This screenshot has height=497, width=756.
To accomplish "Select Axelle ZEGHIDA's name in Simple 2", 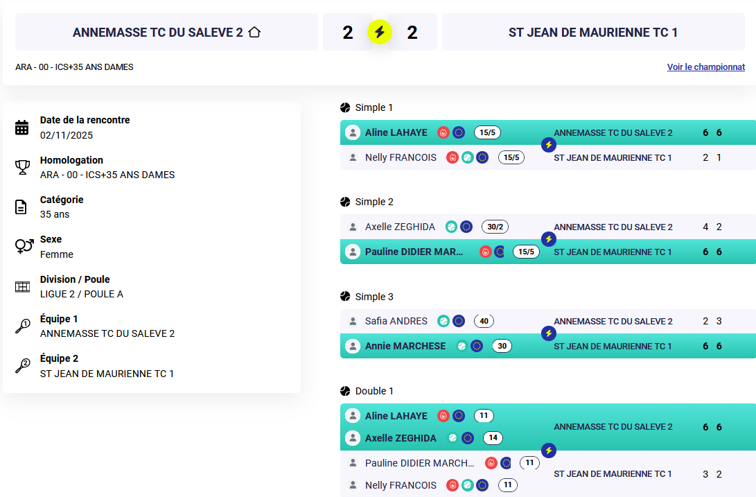I will 400,227.
